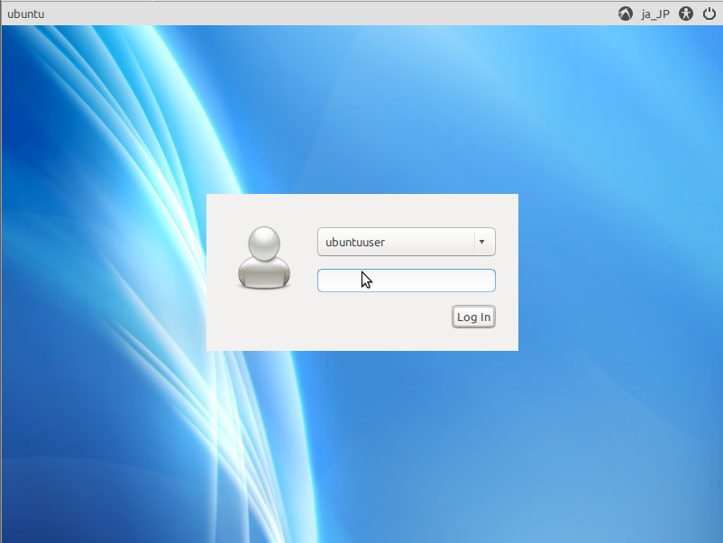Image resolution: width=723 pixels, height=543 pixels.
Task: Click the ubuntu hostname label
Action: pyautogui.click(x=26, y=14)
